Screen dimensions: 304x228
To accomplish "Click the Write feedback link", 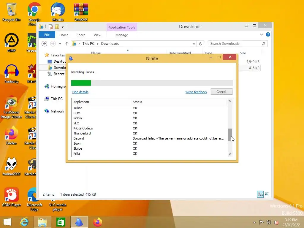I will pos(196,92).
